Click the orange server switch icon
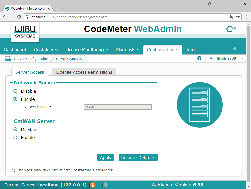Screen dimensions: 251x189 coord(93,185)
